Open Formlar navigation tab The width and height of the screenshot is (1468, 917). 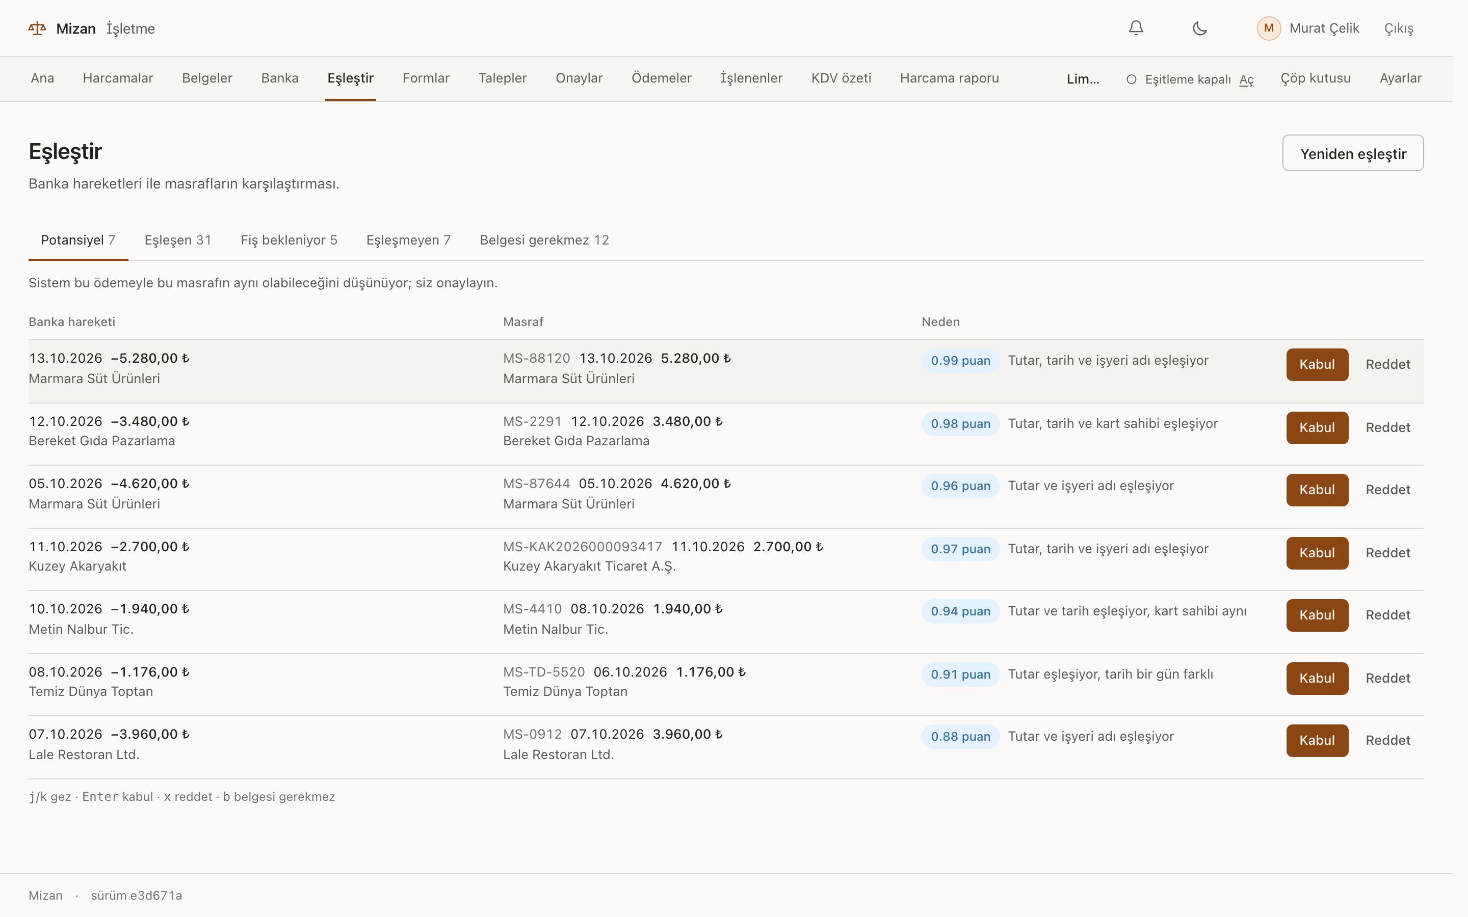tap(426, 78)
